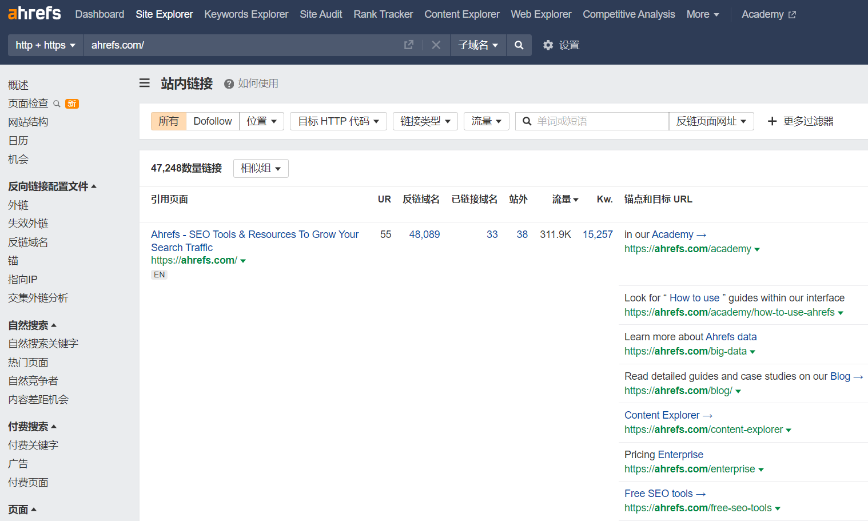
Task: Click the 15,257 keywords value
Action: pos(598,234)
